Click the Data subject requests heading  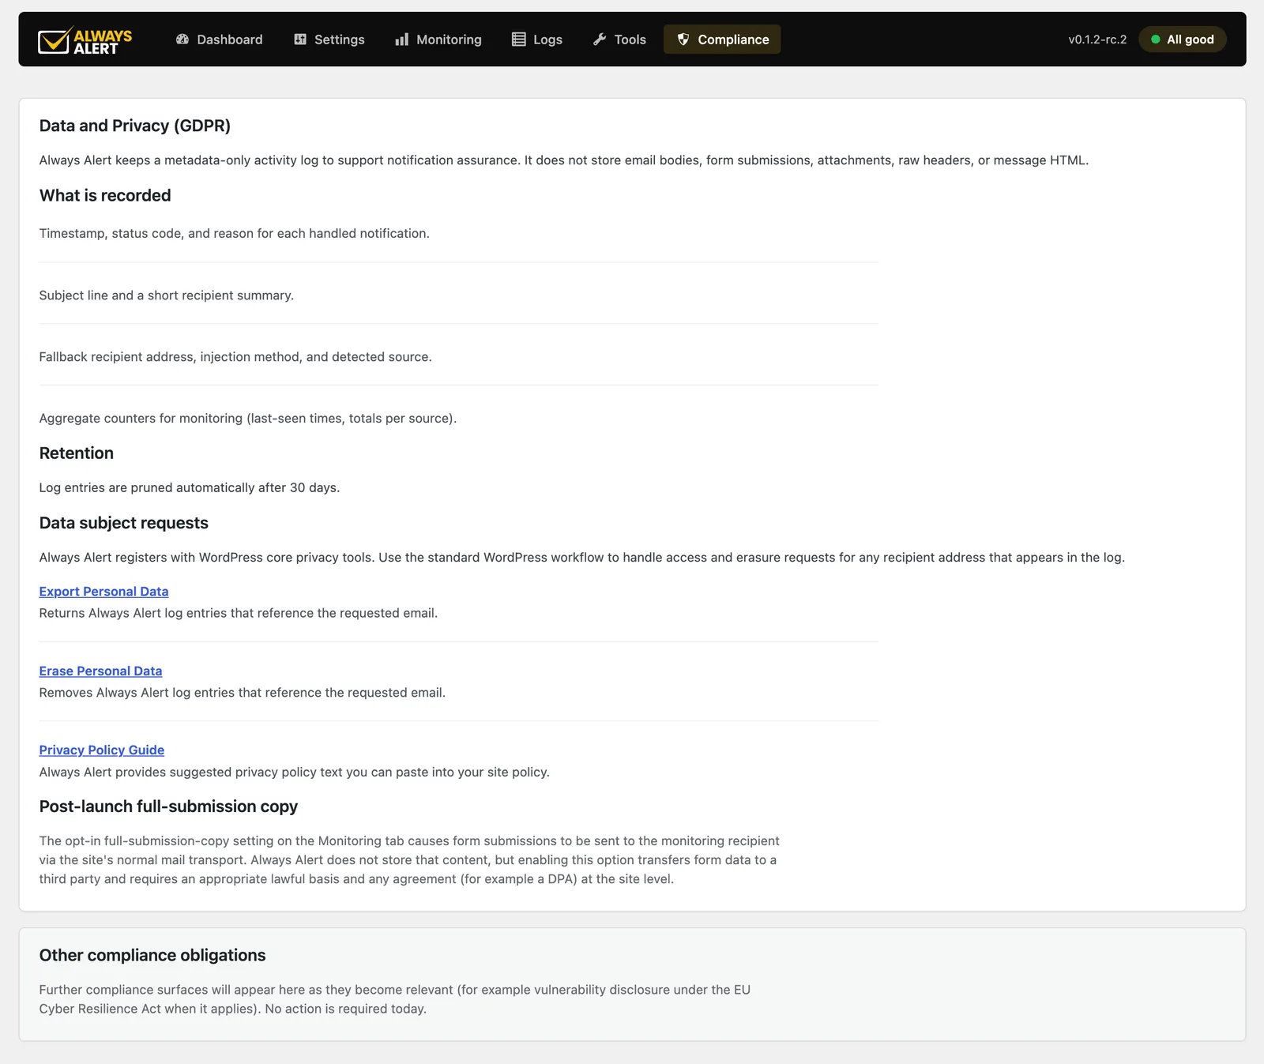point(124,523)
